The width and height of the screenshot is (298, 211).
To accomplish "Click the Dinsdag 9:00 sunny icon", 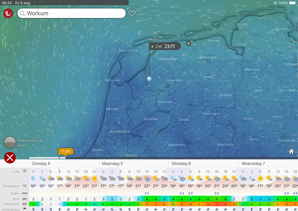I will pyautogui.click(x=199, y=178).
